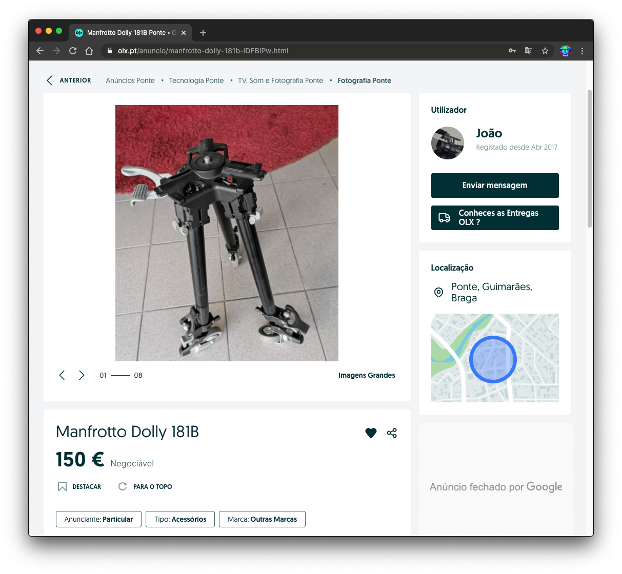The image size is (622, 574).
Task: Click the page vertical scrollbar
Action: (590, 159)
